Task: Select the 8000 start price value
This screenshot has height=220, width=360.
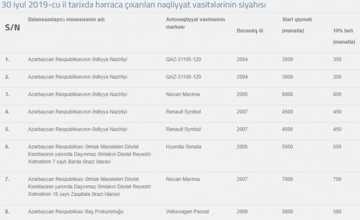Action: 287,94
